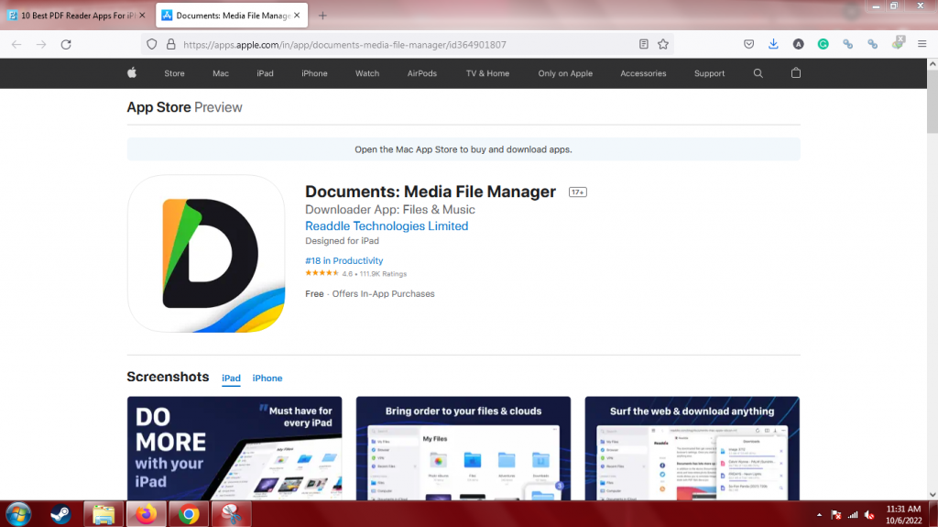Viewport: 938px width, 527px height.
Task: Click the scrollbar down arrow
Action: [932, 495]
